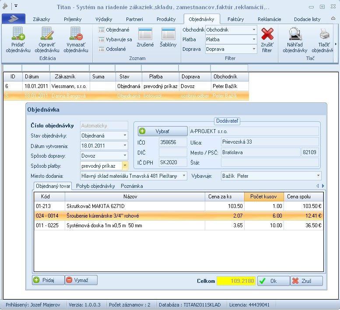Collapse the ribbon with the chevron
Viewport: 340px width, 310px height.
[x=333, y=19]
